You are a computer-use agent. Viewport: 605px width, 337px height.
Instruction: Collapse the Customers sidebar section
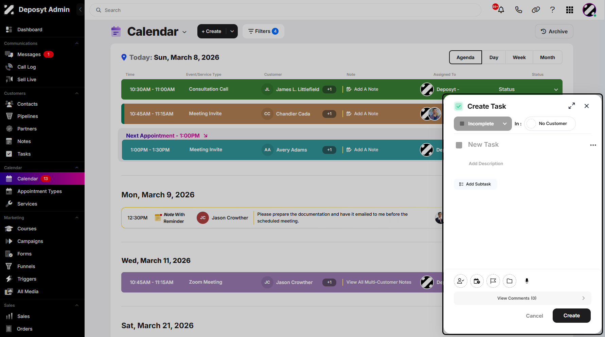[x=77, y=93]
